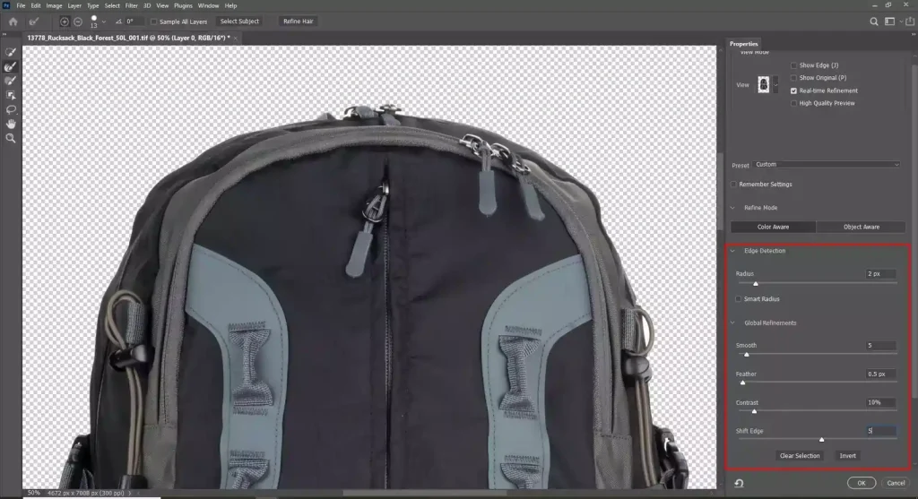The width and height of the screenshot is (918, 499).
Task: Uncheck Real-time Refinement
Action: tap(793, 90)
